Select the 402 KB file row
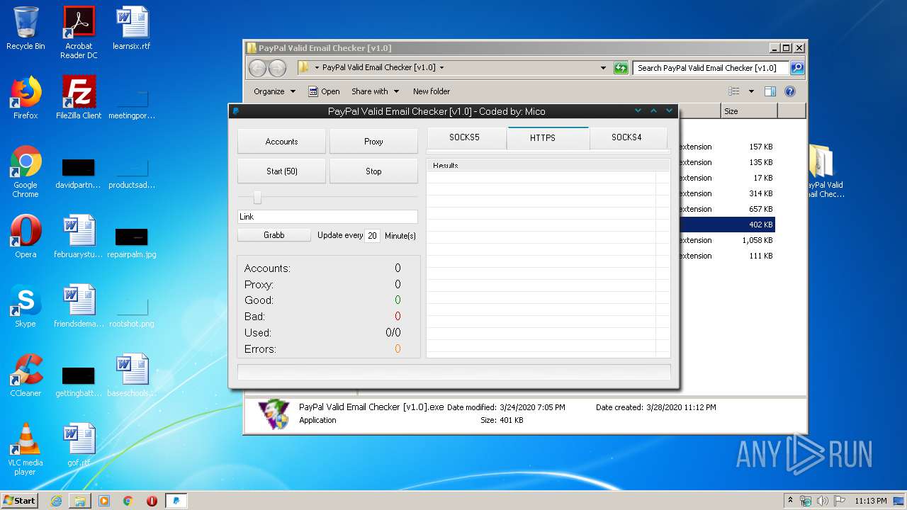The width and height of the screenshot is (907, 510). coord(727,225)
